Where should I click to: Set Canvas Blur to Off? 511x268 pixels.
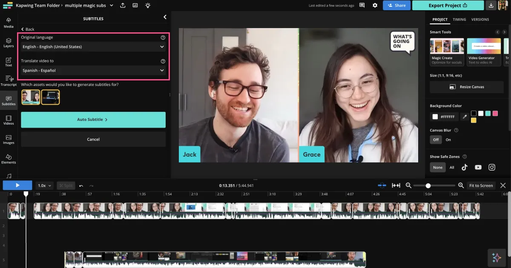[436, 140]
